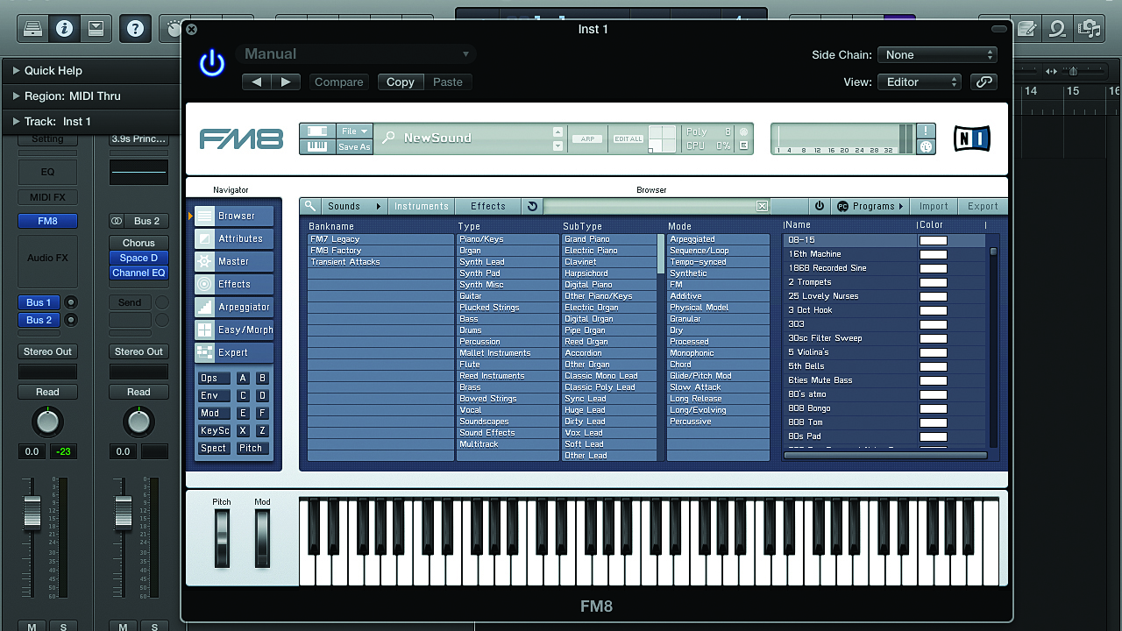The width and height of the screenshot is (1122, 631).
Task: Open the Side Chain dropdown
Action: coord(937,54)
